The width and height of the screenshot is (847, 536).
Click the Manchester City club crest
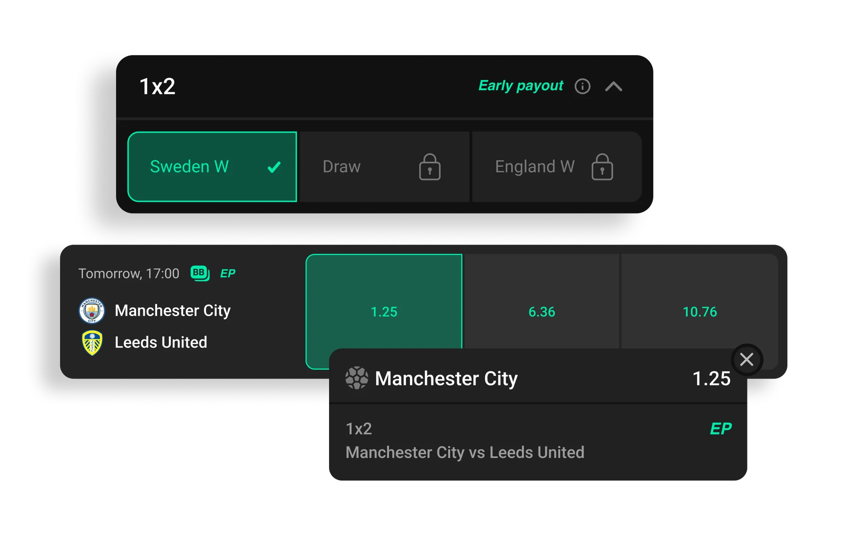pos(92,311)
